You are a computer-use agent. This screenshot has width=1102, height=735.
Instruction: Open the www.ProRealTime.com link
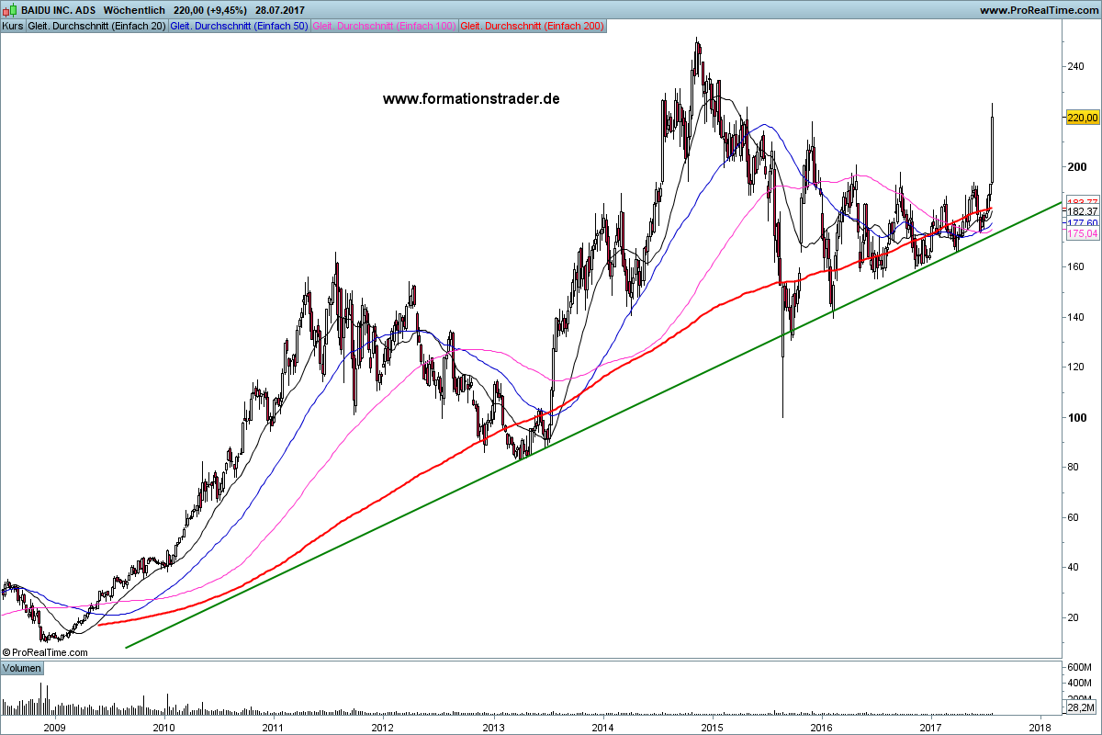(x=1038, y=10)
